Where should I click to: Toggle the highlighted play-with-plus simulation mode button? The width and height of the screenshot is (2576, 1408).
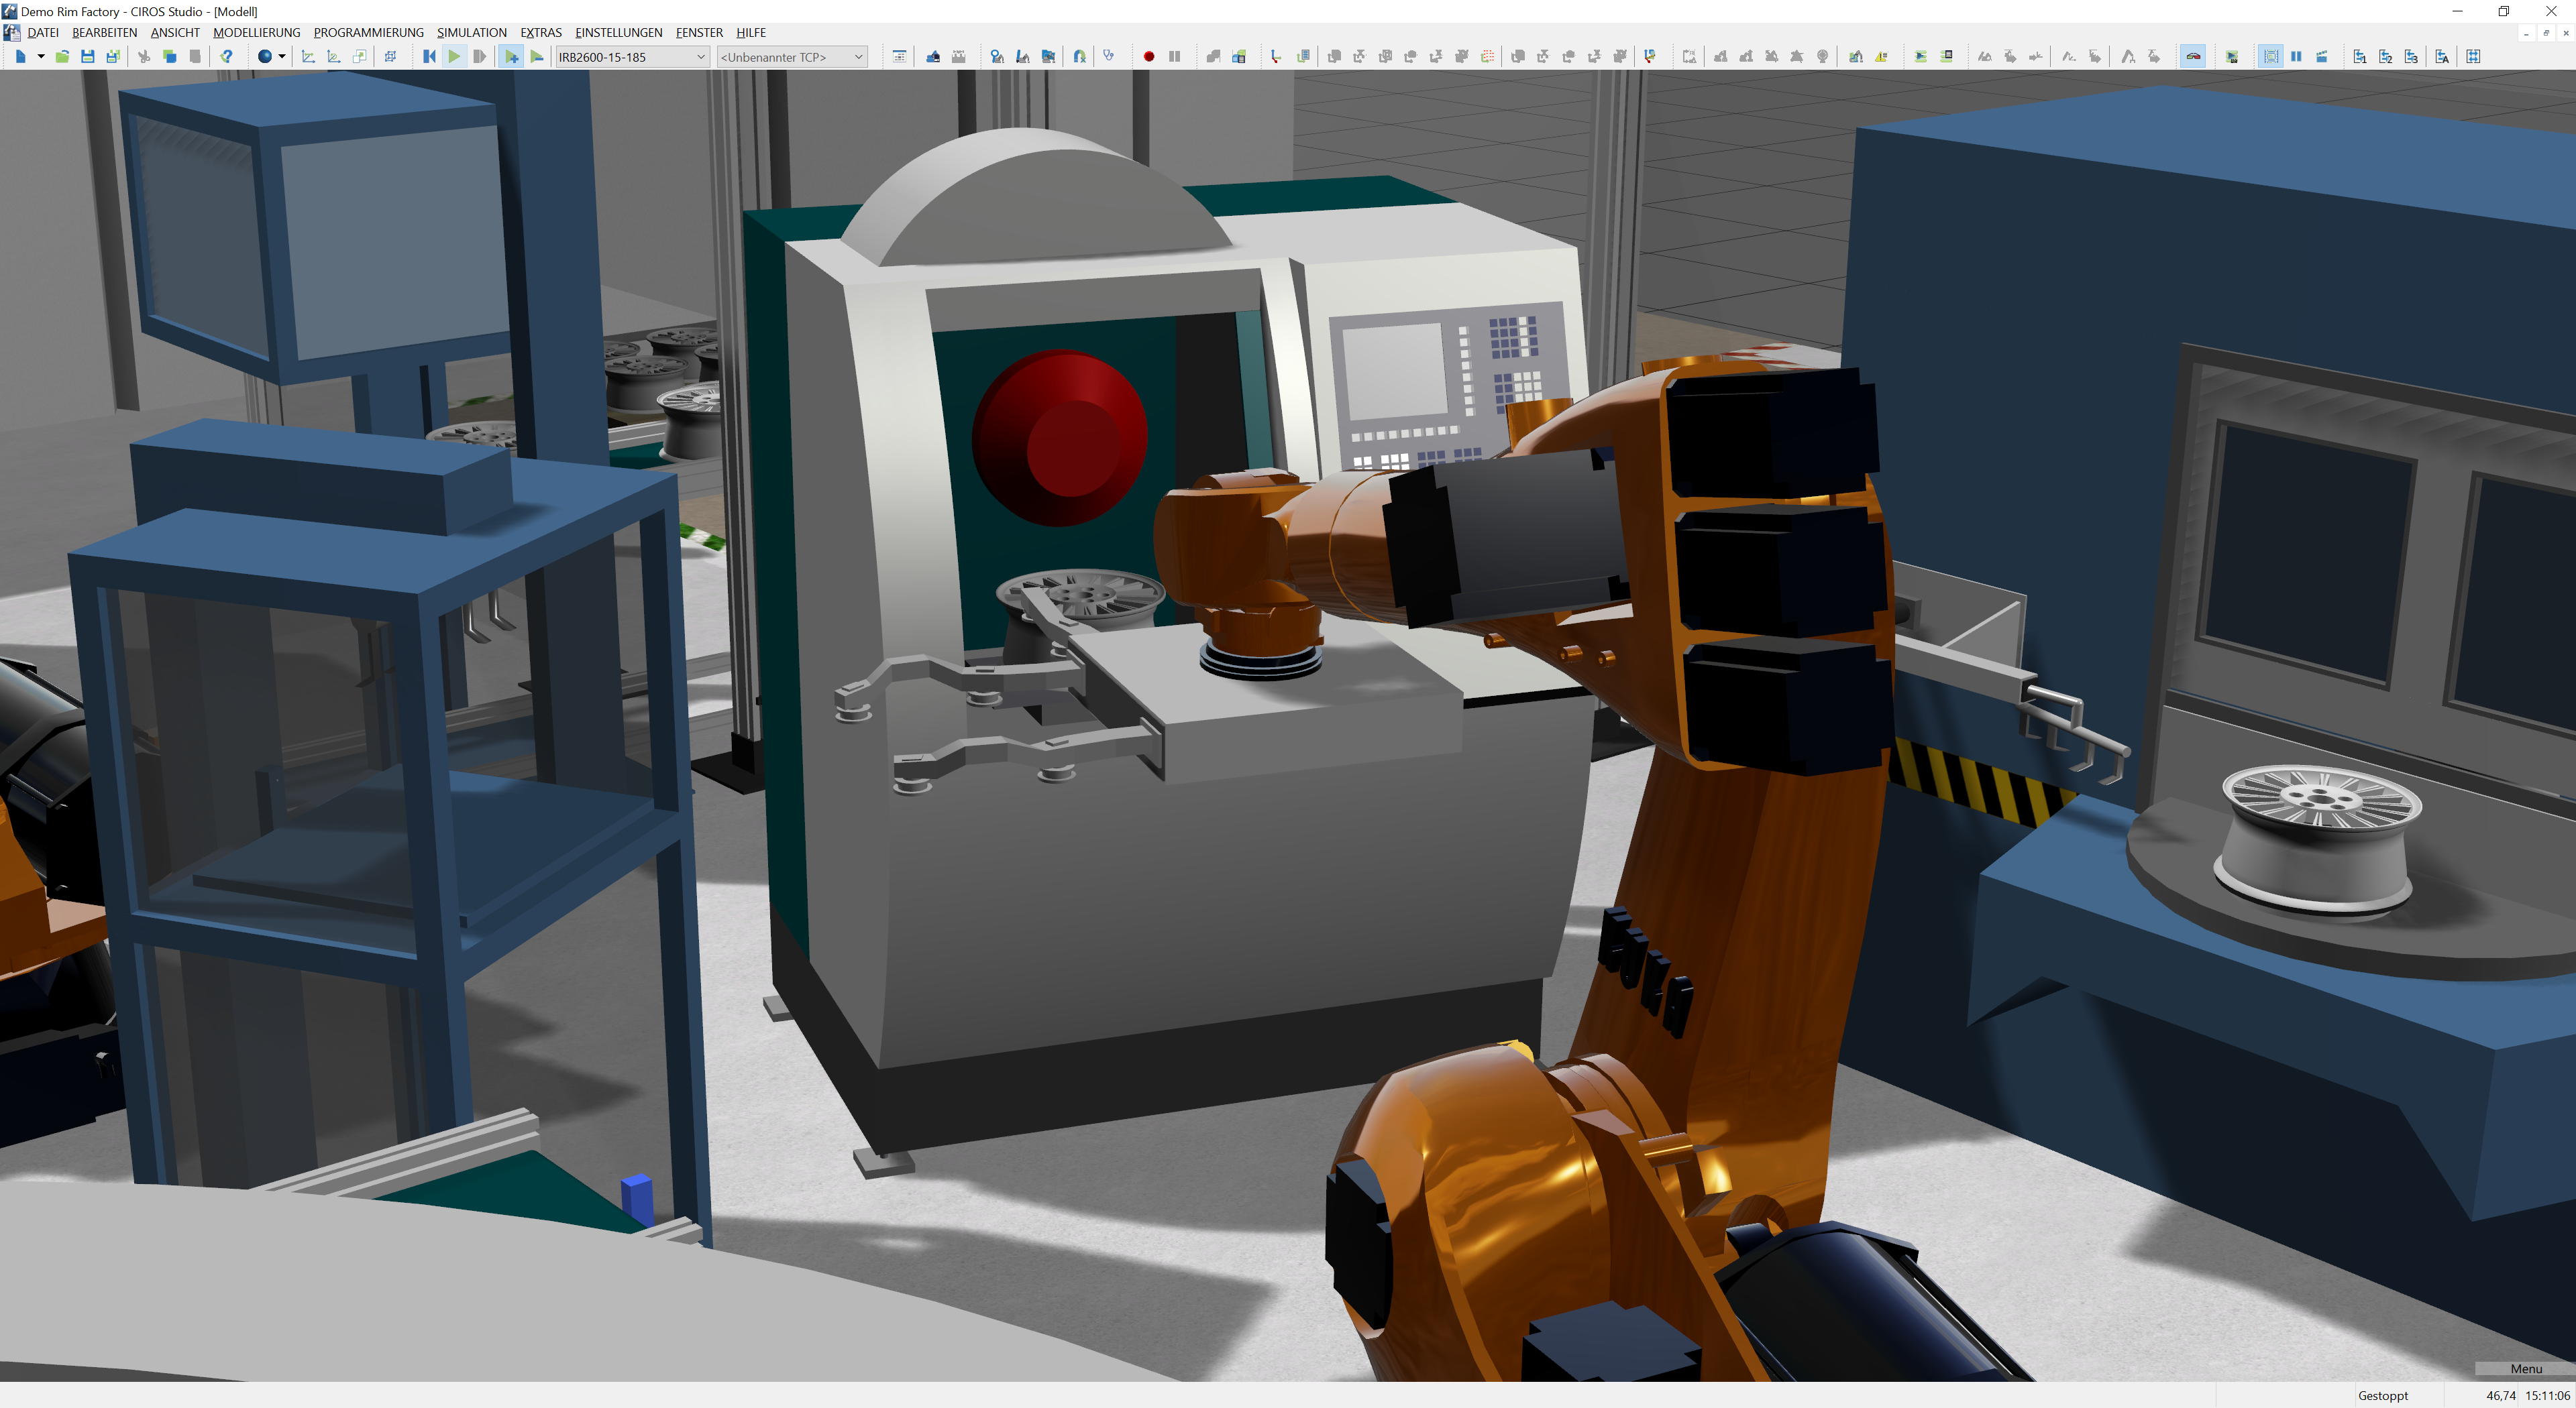point(511,57)
